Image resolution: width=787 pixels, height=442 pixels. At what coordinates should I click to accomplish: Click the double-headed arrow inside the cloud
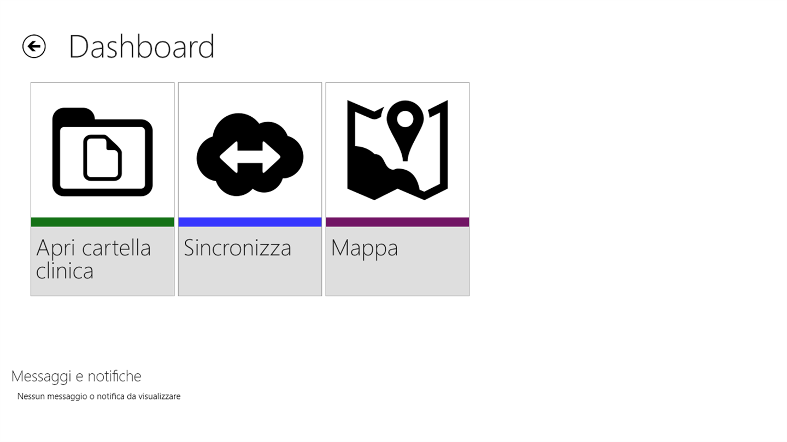250,157
